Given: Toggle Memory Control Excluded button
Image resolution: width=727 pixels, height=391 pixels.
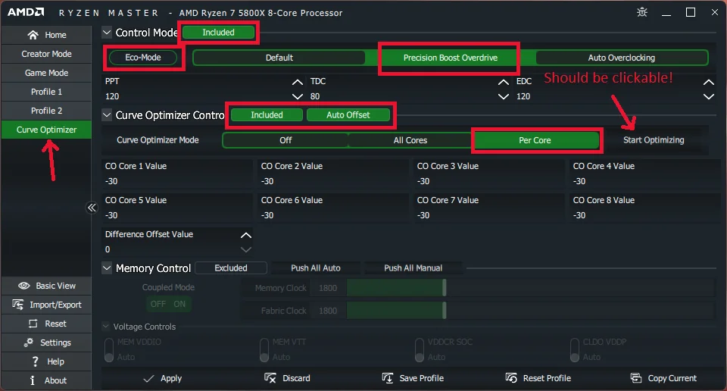Looking at the screenshot, I should pyautogui.click(x=231, y=267).
